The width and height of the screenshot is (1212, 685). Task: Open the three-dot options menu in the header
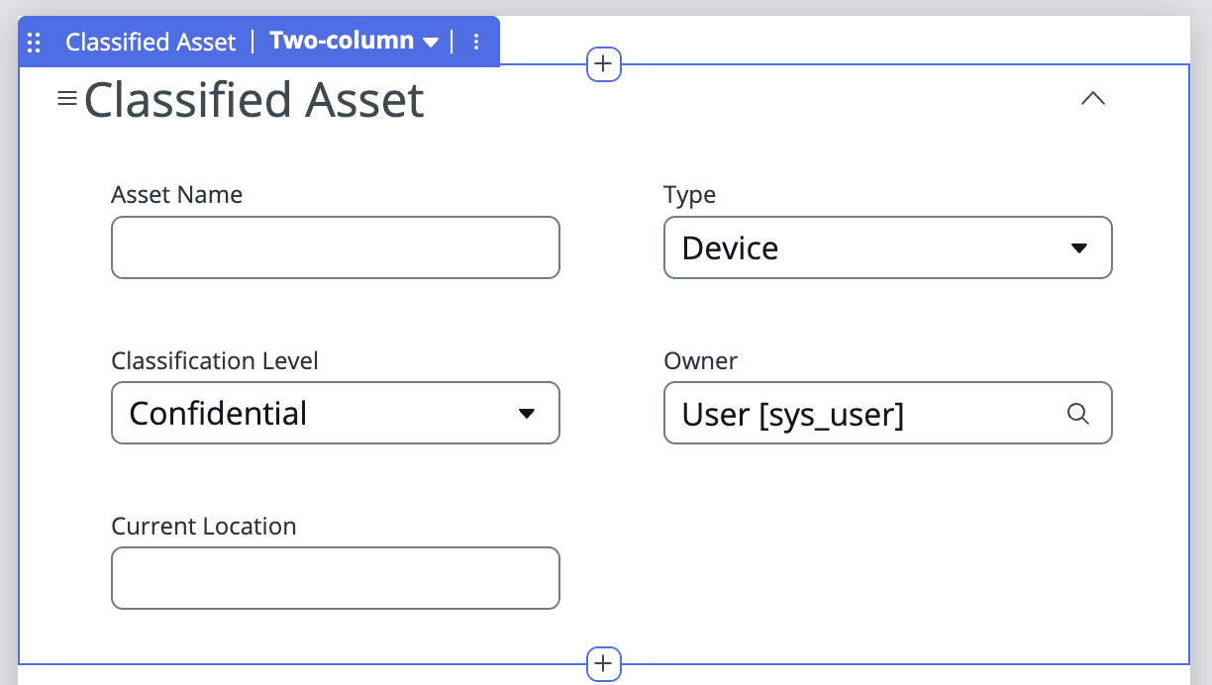pyautogui.click(x=476, y=41)
